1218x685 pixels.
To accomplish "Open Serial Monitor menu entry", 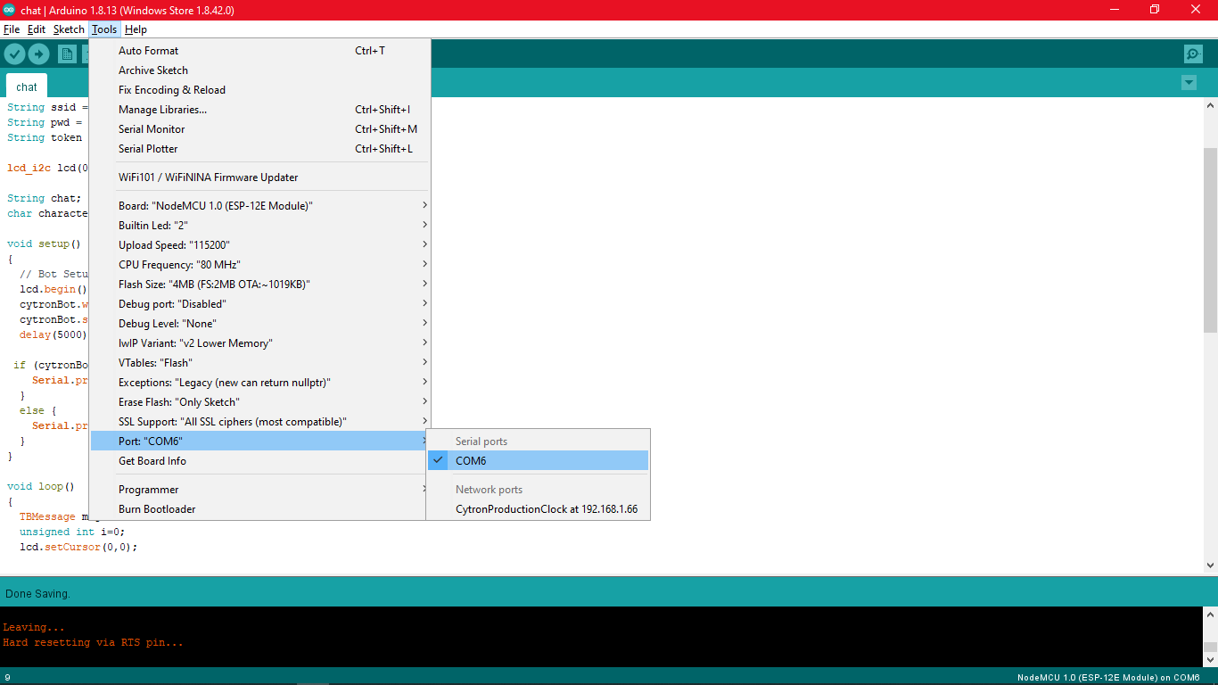I will pos(259,129).
